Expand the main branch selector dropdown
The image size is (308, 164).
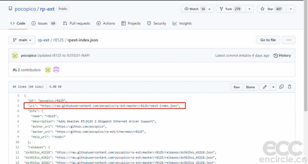(22, 40)
